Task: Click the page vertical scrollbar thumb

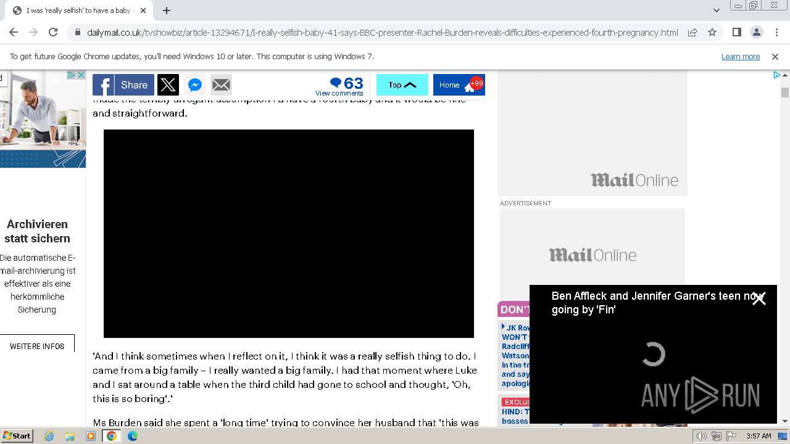Action: point(785,92)
